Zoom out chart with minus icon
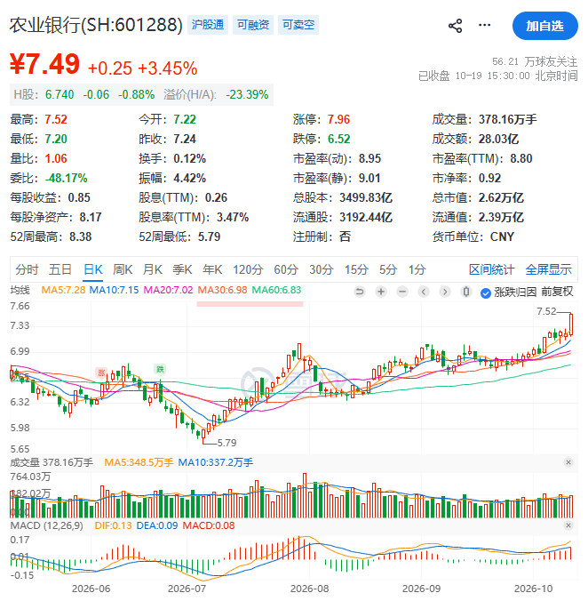 click(x=402, y=292)
